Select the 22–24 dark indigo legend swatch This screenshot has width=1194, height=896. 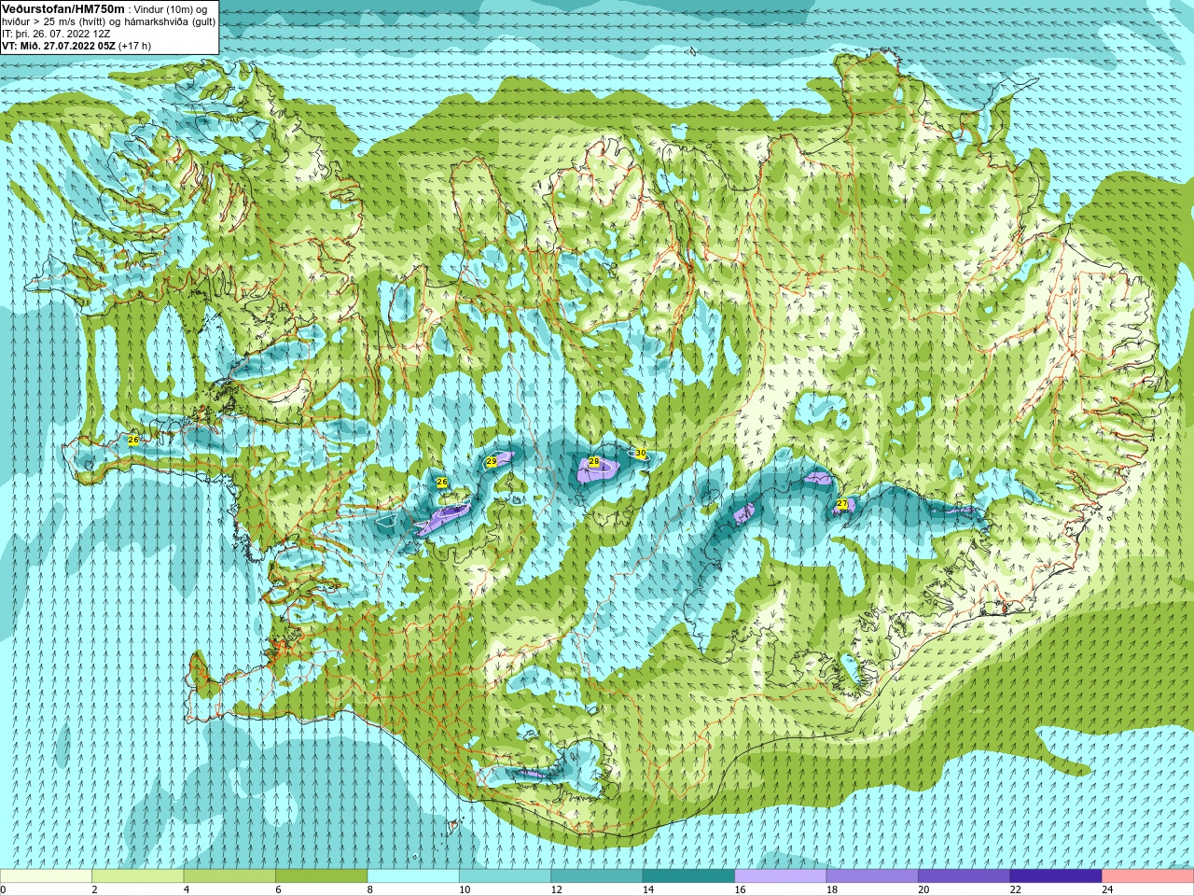click(x=1056, y=876)
